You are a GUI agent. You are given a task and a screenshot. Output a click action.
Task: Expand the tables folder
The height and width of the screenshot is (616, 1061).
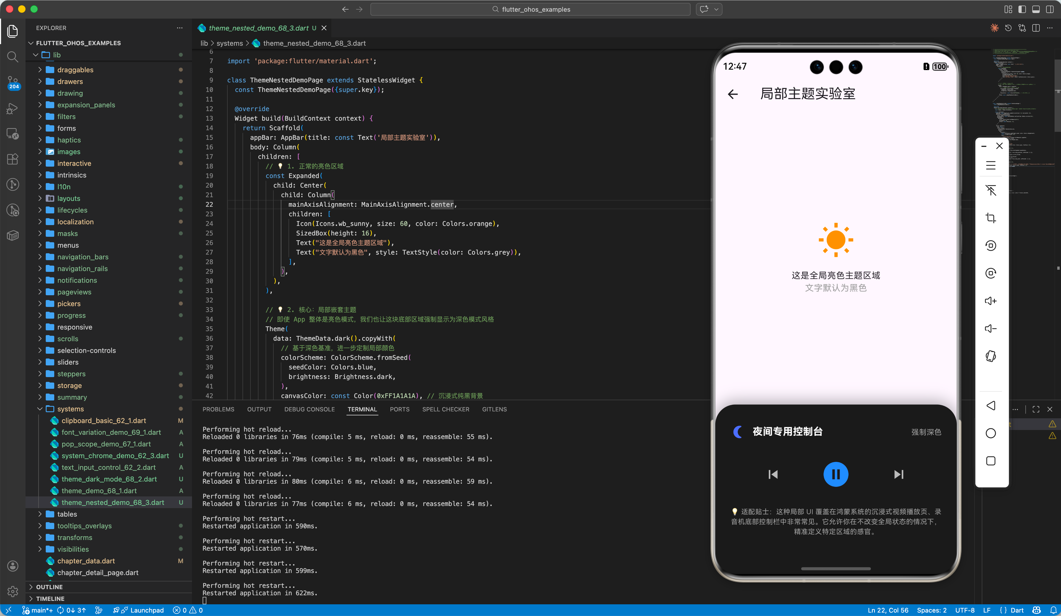point(67,514)
